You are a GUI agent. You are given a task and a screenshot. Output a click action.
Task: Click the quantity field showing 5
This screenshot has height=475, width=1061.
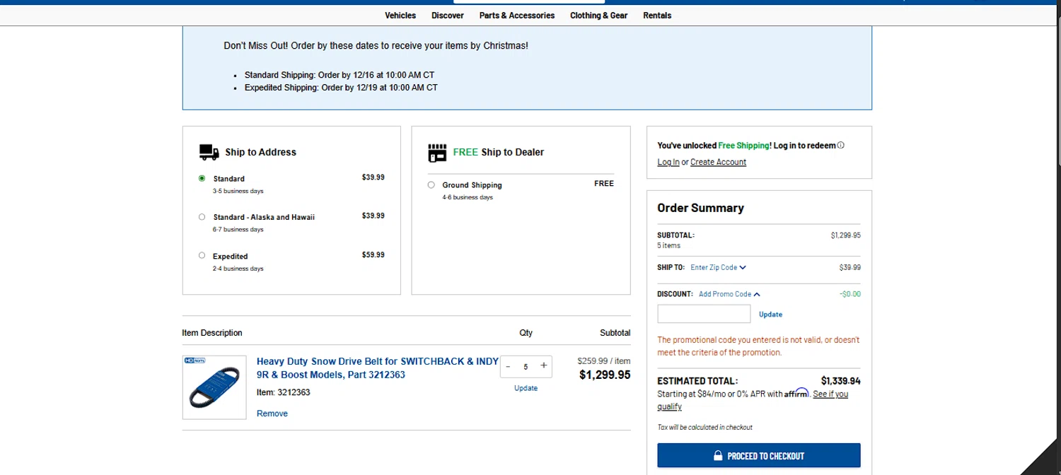(x=526, y=367)
